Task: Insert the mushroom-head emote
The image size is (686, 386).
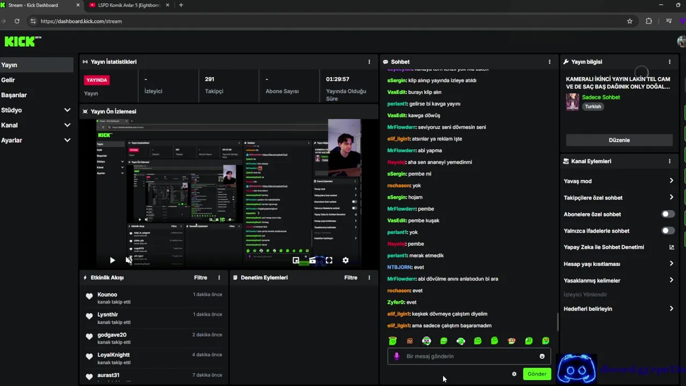Action: pos(512,341)
